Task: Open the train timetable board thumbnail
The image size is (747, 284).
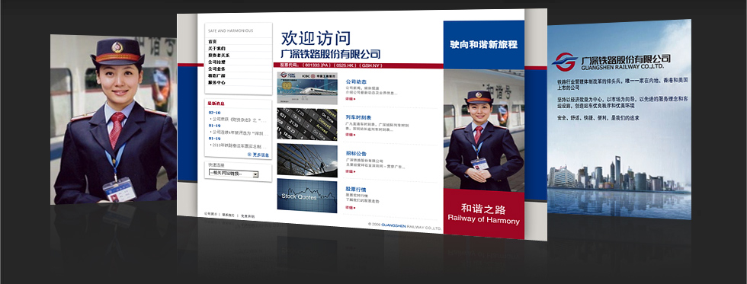Action: point(307,123)
